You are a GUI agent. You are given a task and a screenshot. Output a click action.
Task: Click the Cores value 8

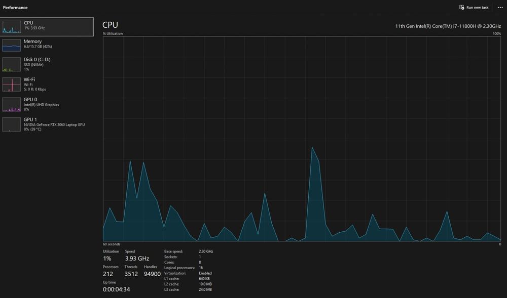pyautogui.click(x=200, y=262)
